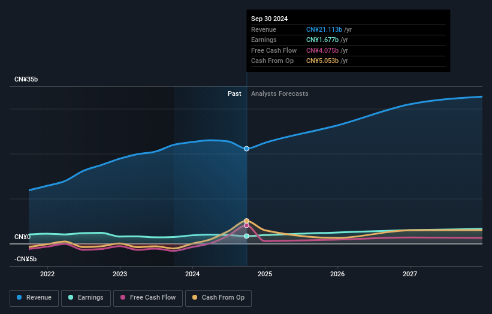Click the CN¥35b y-axis label
The image size is (492, 314).
26,79
